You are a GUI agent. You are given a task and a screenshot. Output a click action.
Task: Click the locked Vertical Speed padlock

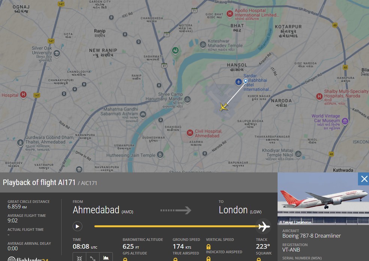[208, 247]
